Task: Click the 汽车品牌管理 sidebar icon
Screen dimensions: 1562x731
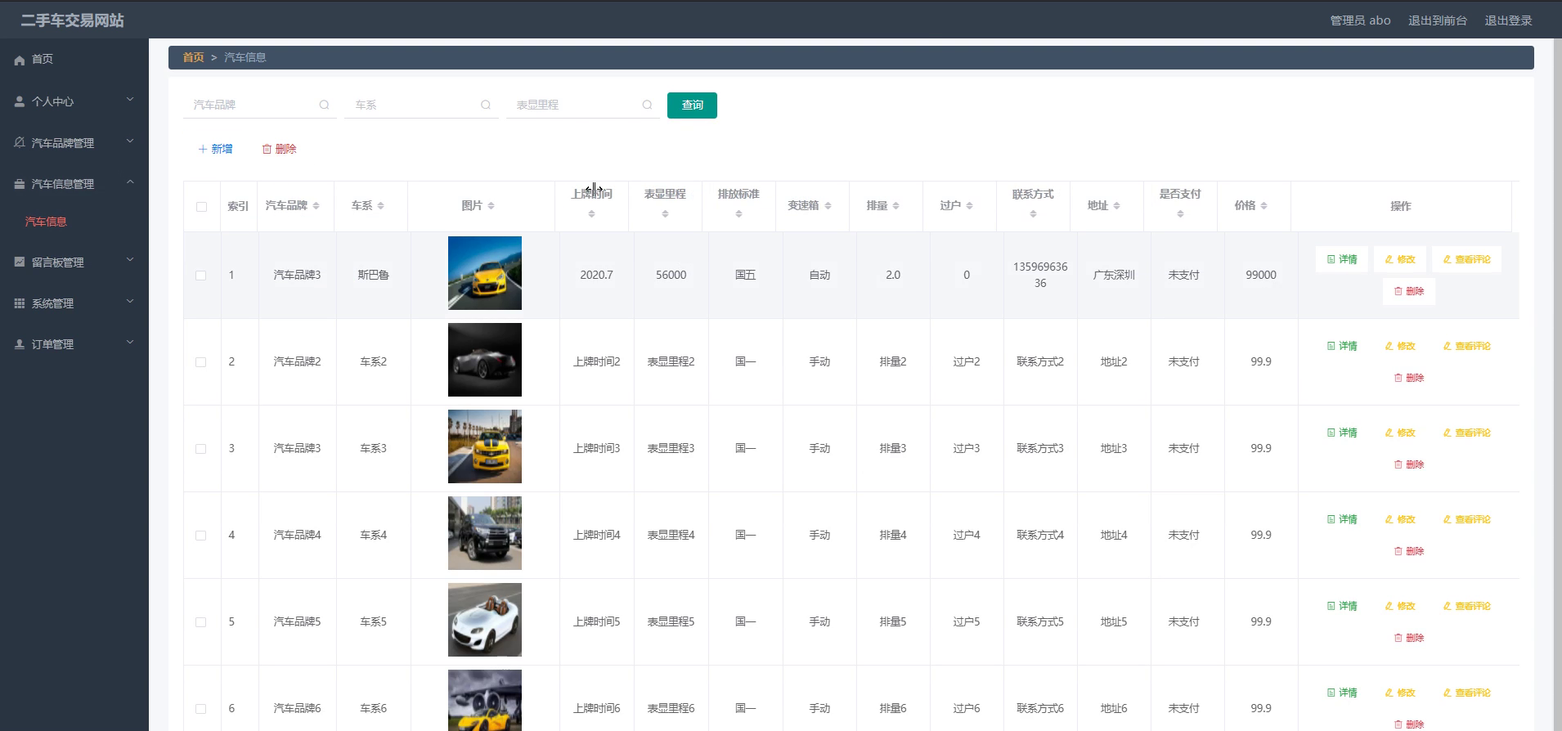Action: click(20, 142)
